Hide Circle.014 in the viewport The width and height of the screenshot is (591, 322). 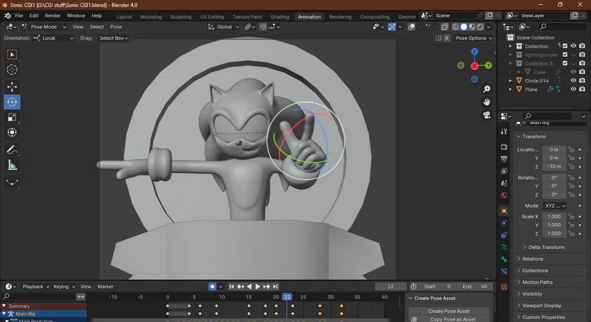pos(573,80)
